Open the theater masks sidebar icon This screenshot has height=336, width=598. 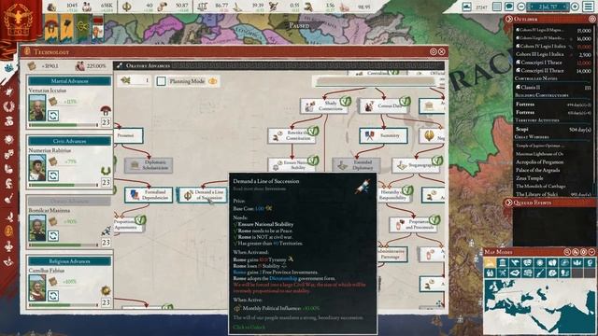8,154
